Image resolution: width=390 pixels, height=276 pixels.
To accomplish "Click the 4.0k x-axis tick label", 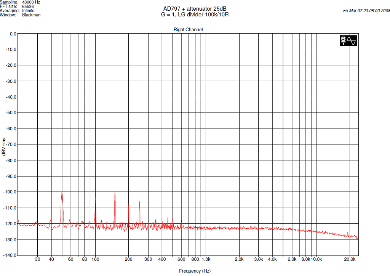I will point(272,259).
